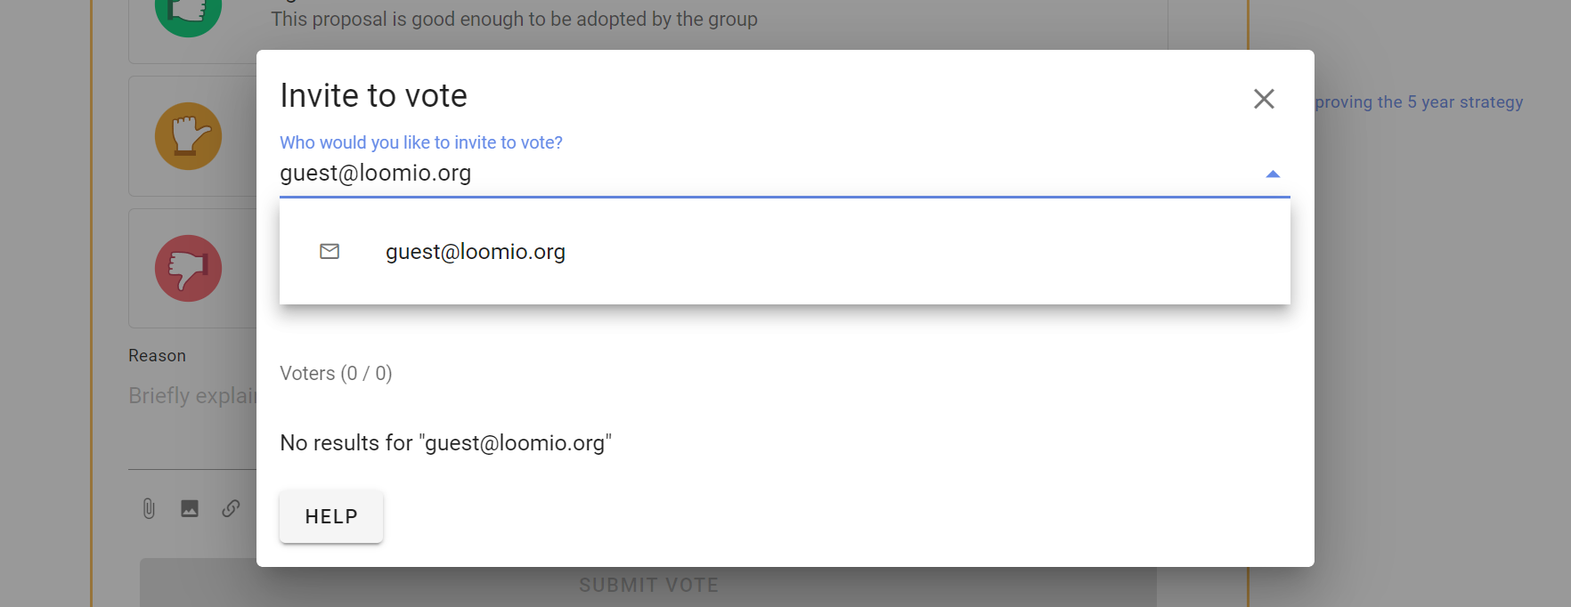1571x607 pixels.
Task: Click the Reason label
Action: [x=158, y=356]
